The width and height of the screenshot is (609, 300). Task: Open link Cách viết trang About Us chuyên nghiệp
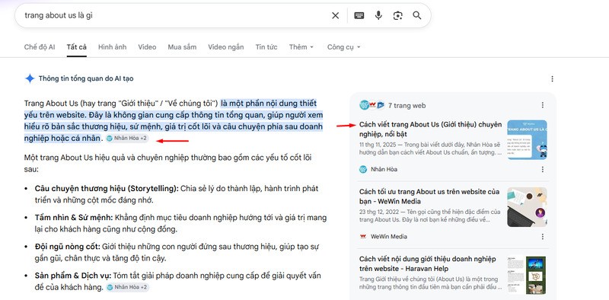(x=430, y=129)
